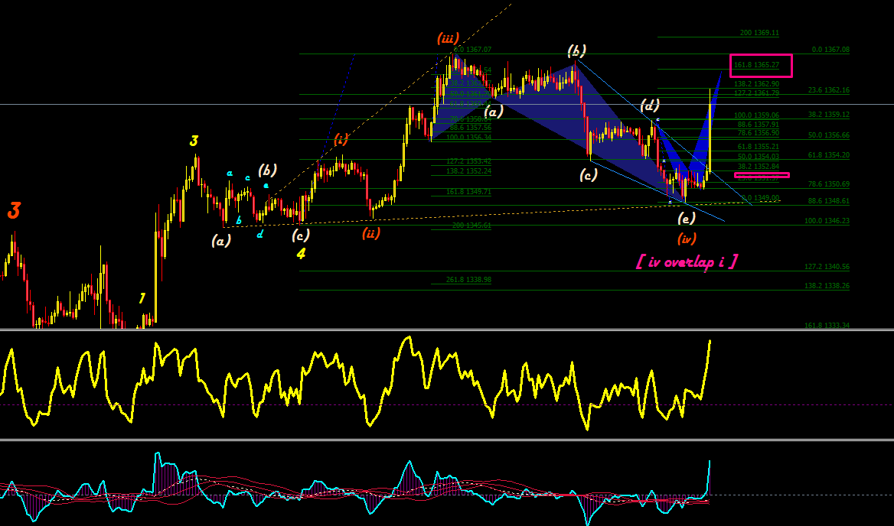Image resolution: width=894 pixels, height=526 pixels.
Task: Click the 100.0 1346.23 level label
Action: [x=826, y=221]
